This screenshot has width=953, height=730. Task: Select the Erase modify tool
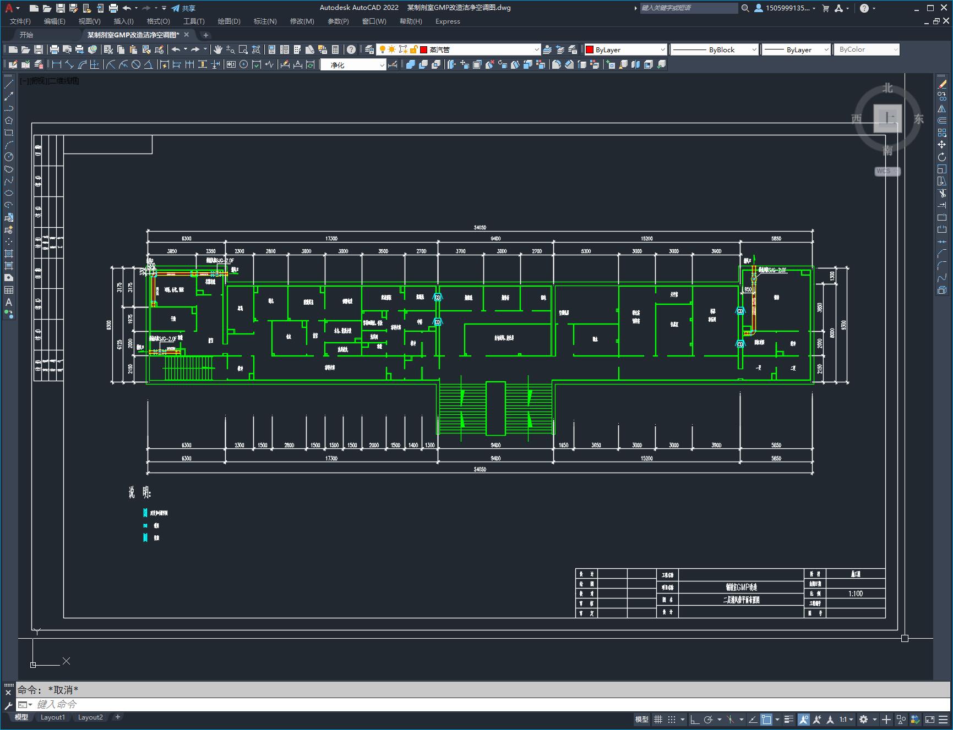(942, 84)
